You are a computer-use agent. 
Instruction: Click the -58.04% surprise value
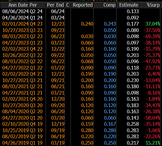point(152,118)
